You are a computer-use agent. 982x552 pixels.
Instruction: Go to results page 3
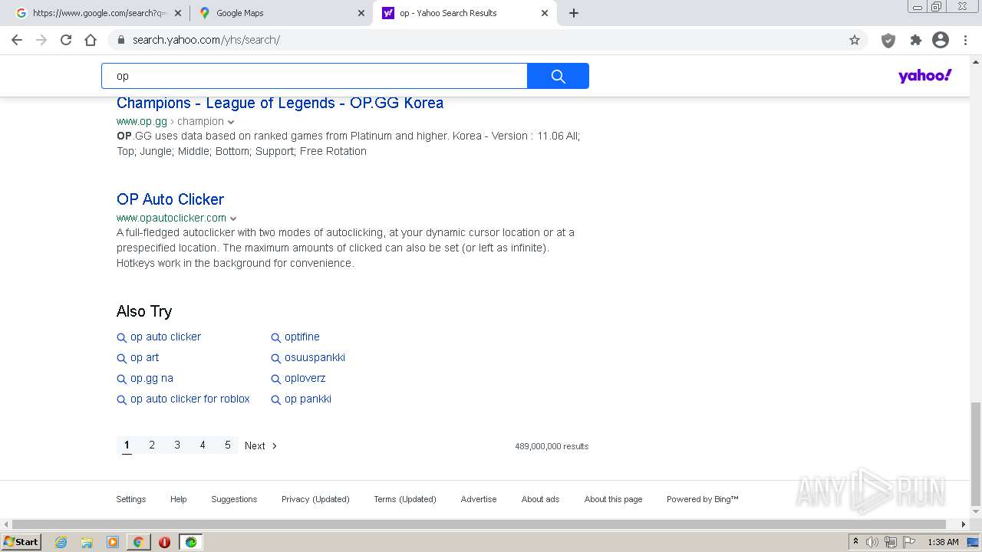177,445
